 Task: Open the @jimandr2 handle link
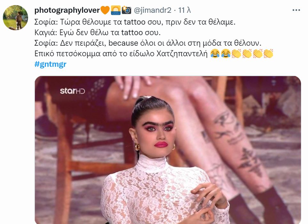[153, 10]
